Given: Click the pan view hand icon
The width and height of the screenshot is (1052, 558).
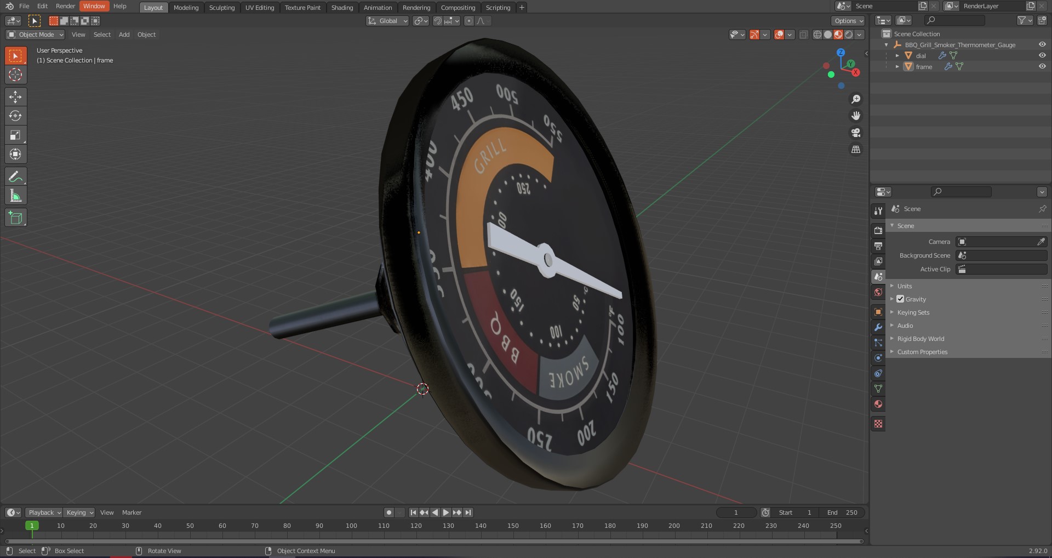Looking at the screenshot, I should point(855,116).
